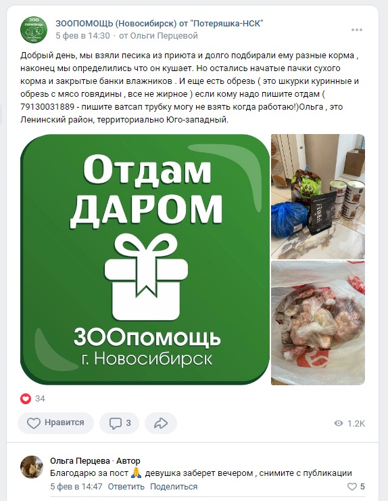Click Ответить under the comment

tap(126, 487)
